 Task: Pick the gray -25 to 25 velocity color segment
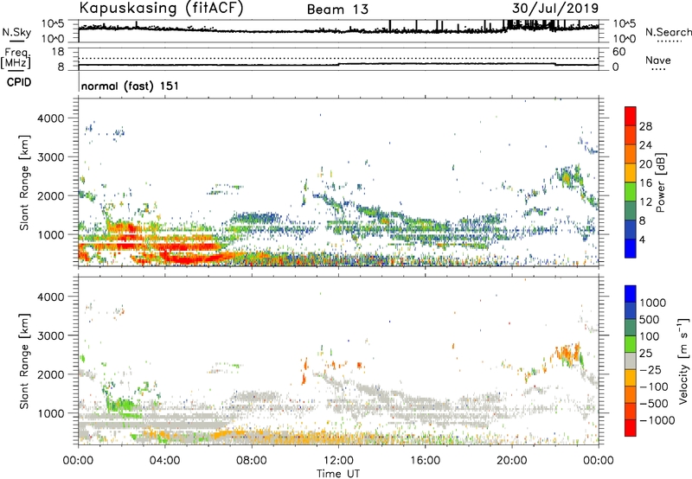click(631, 361)
